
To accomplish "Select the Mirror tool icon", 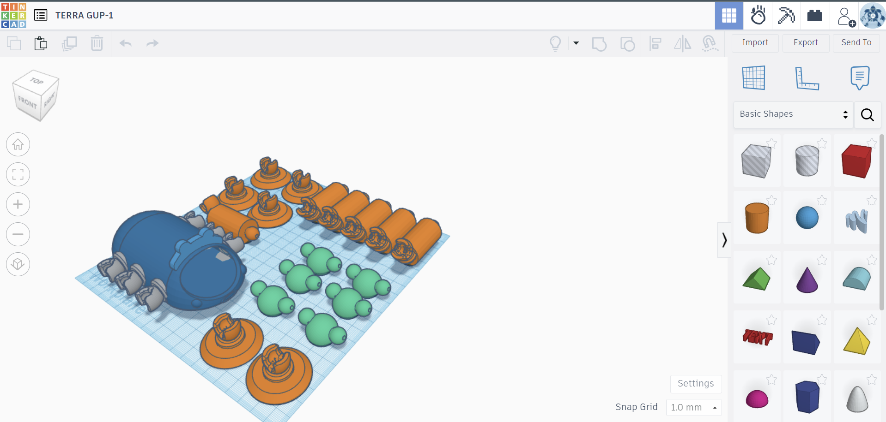I will tap(682, 44).
